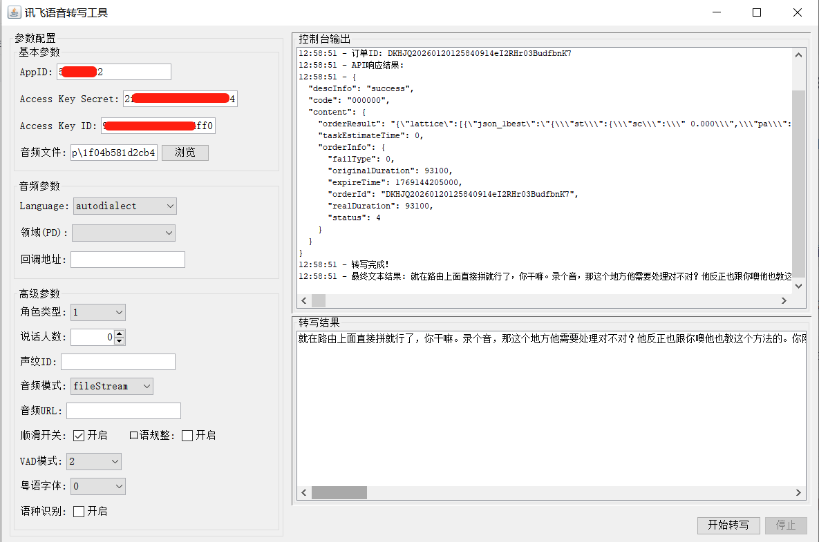Click console horizontal scroll right arrow
The height and width of the screenshot is (542, 819).
784,300
